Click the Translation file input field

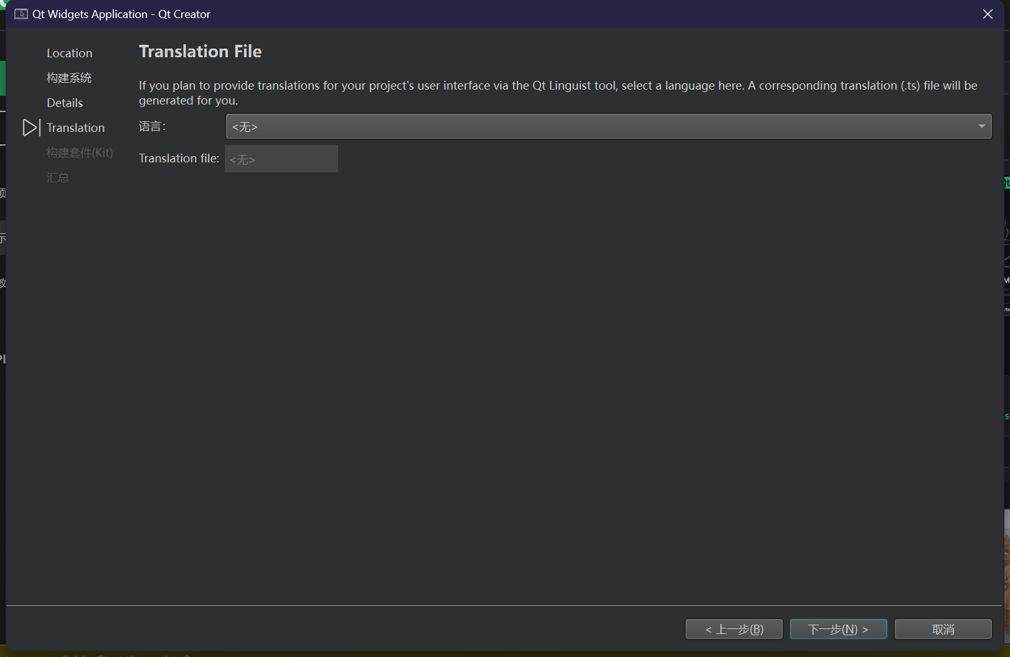point(281,159)
